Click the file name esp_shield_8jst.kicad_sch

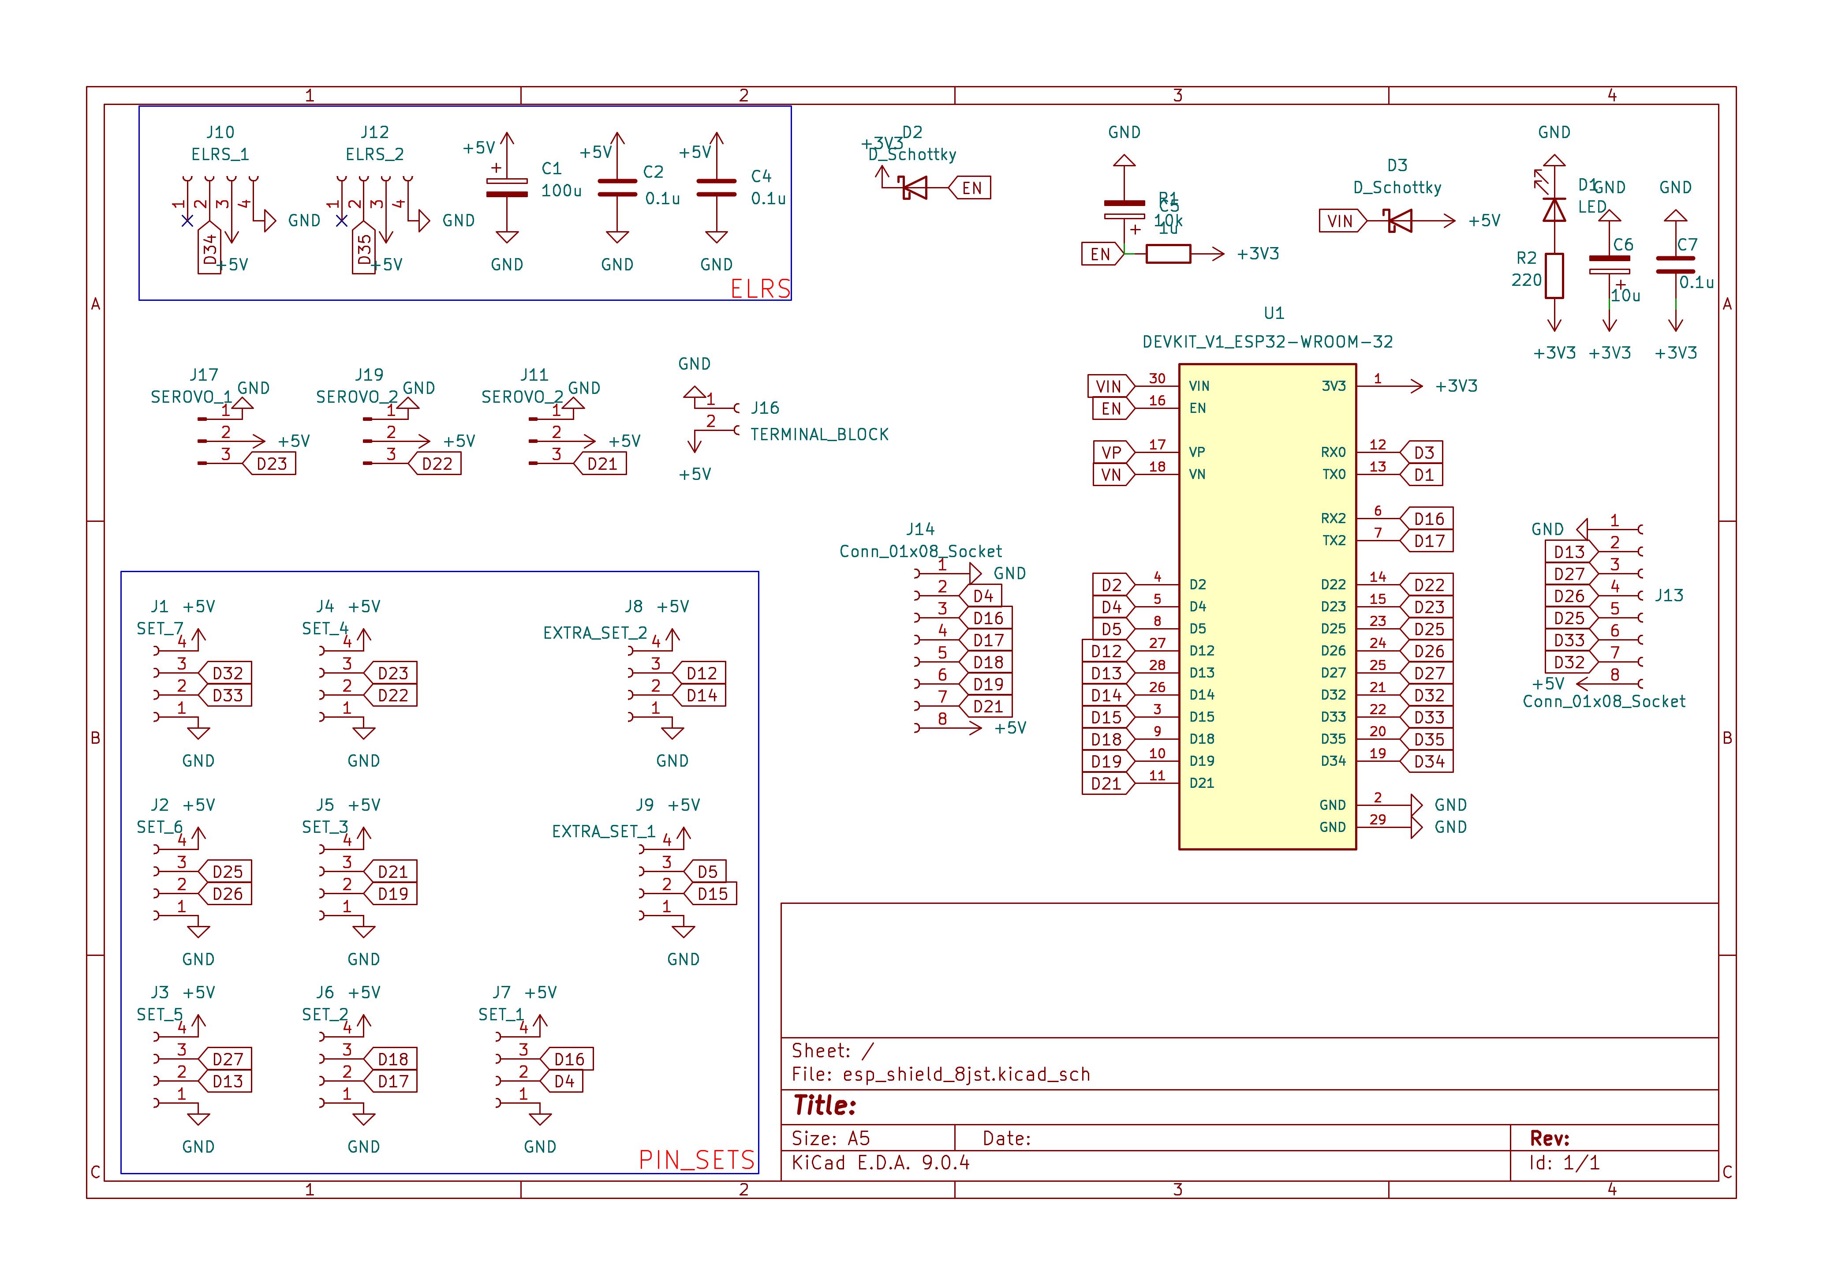point(966,1075)
